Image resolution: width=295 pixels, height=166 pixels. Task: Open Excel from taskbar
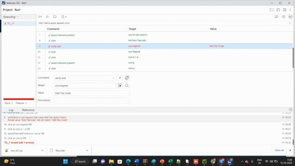[x=170, y=161]
